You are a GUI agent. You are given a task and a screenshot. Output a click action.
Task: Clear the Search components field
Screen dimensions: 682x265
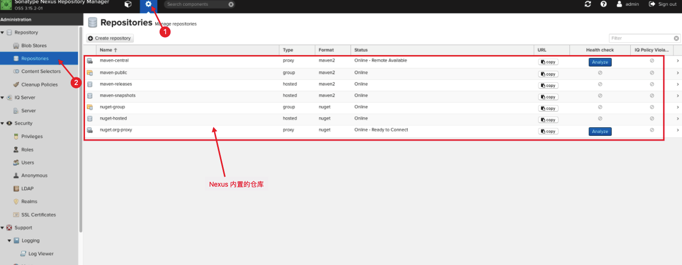coord(231,4)
